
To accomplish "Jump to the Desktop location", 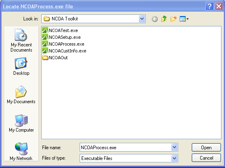I will [21, 66].
